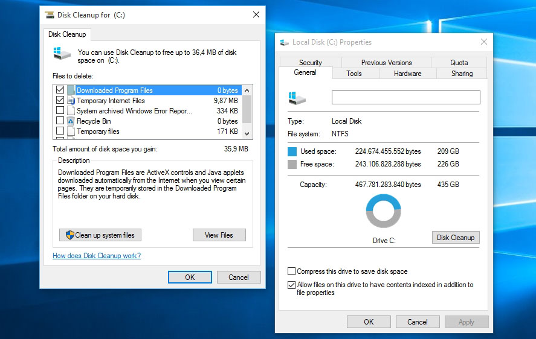Viewport: 536px width, 339px height.
Task: Click the Files to delete scroll down arrow
Action: point(247,134)
